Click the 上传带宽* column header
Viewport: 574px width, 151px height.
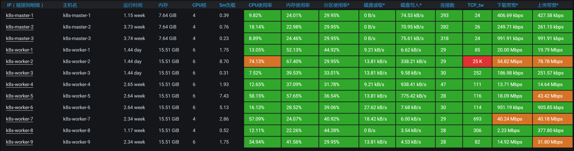pos(548,5)
